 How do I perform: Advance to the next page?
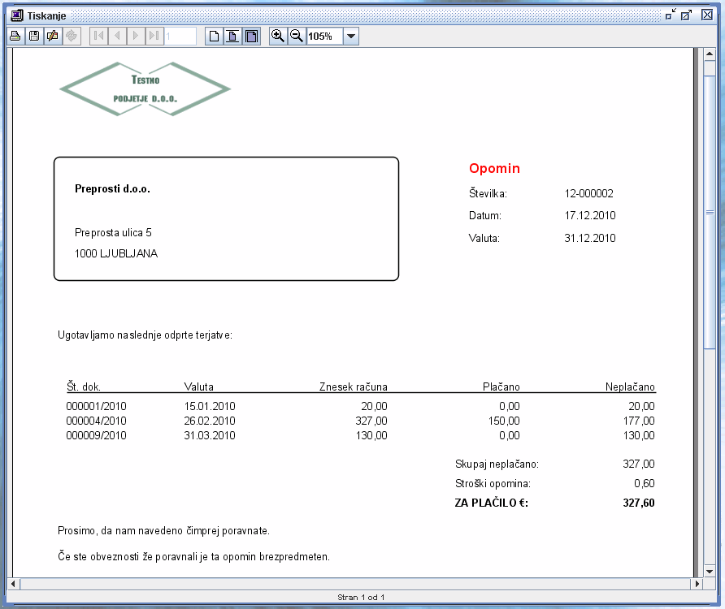136,37
